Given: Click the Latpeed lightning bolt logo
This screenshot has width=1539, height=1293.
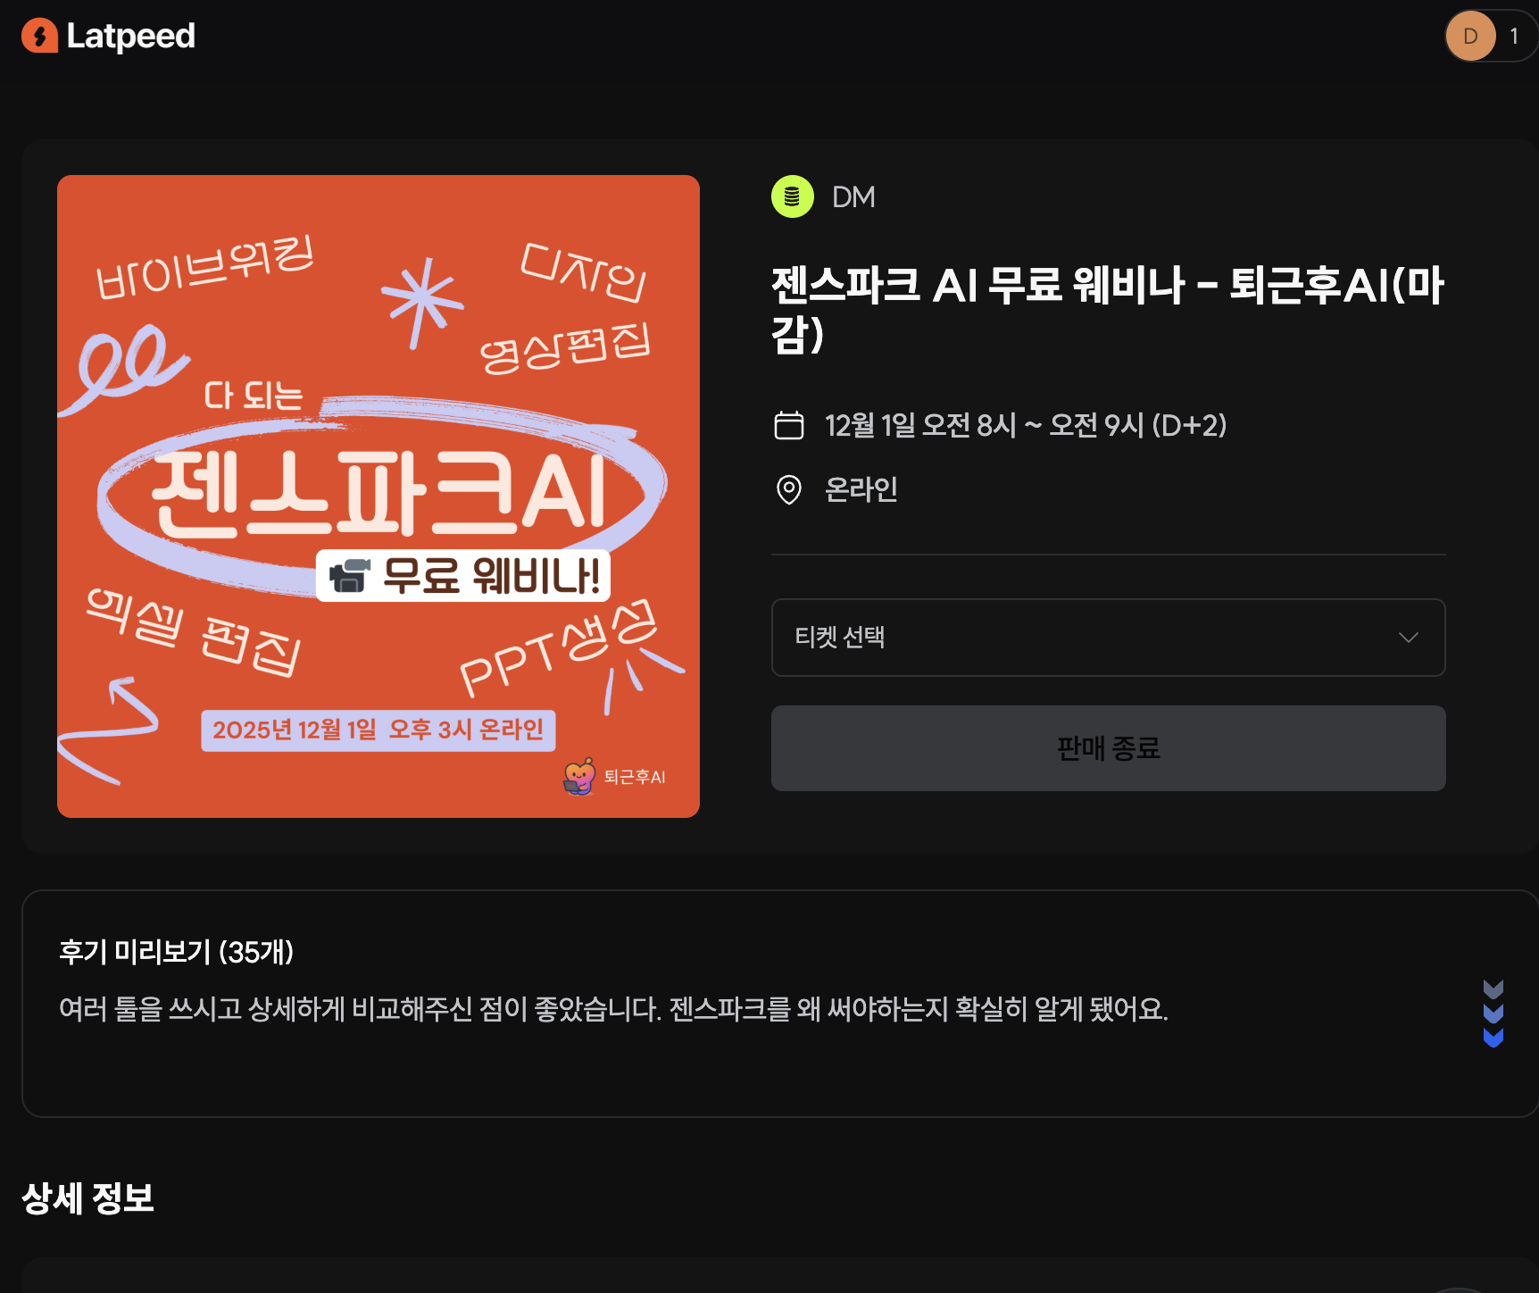Looking at the screenshot, I should pyautogui.click(x=39, y=36).
